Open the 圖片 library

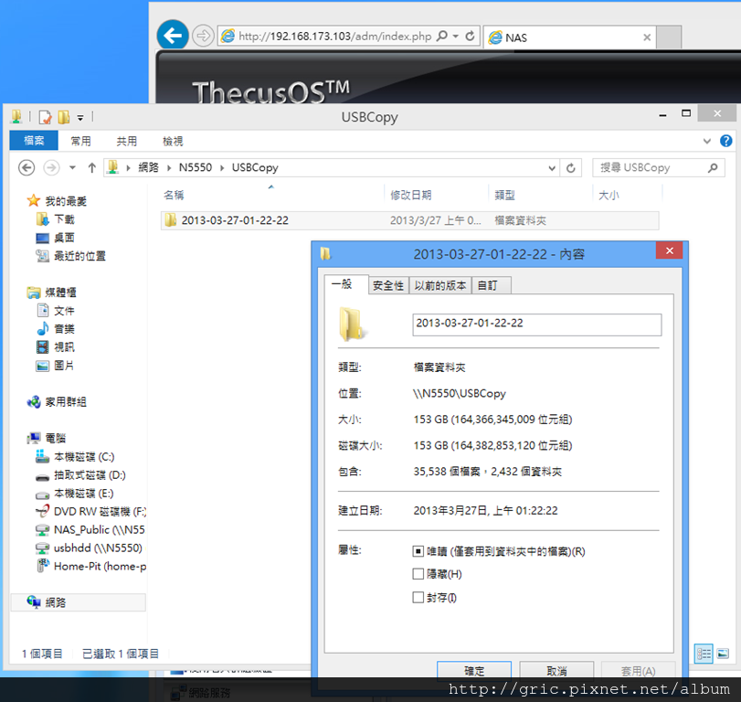click(x=64, y=366)
